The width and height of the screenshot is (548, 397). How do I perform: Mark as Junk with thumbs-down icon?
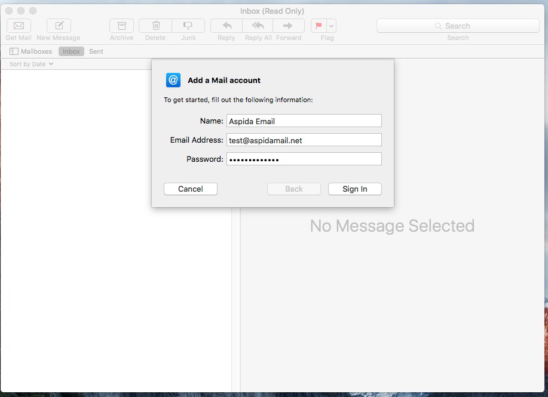point(188,26)
